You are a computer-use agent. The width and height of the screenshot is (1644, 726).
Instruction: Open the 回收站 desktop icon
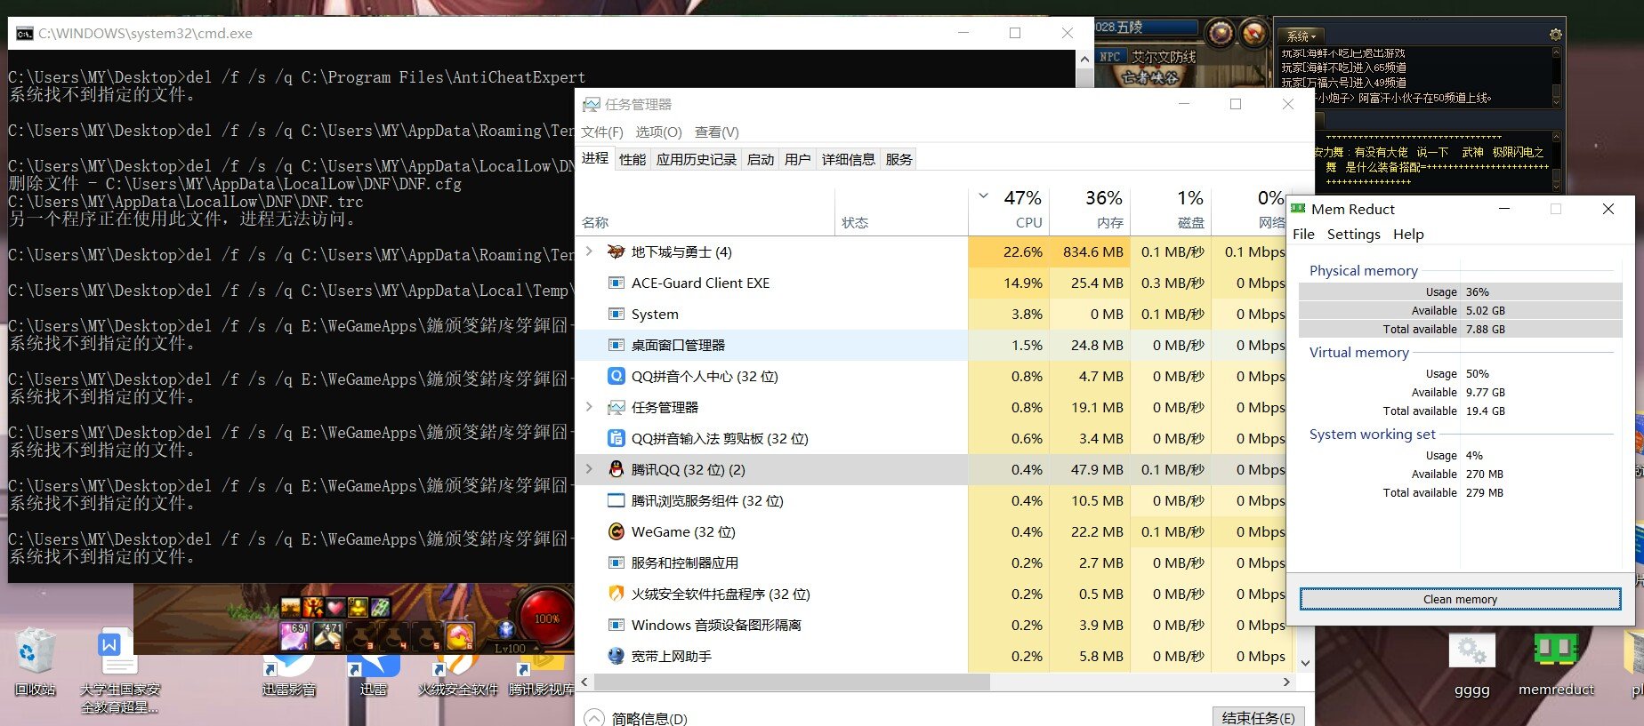pyautogui.click(x=36, y=651)
